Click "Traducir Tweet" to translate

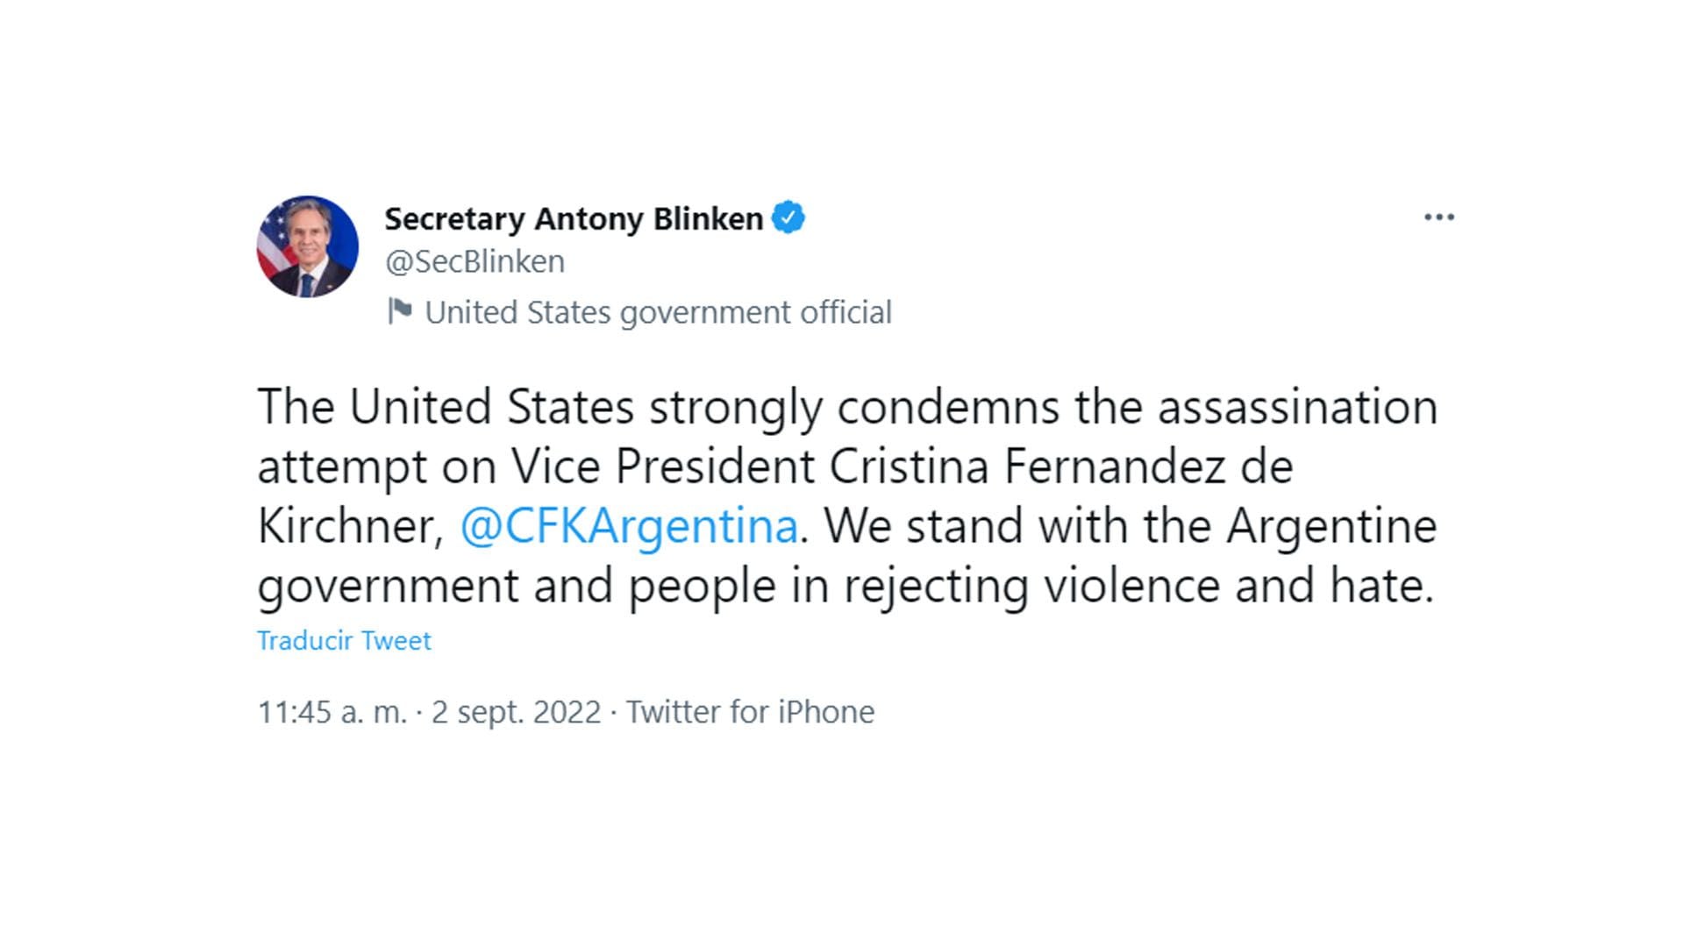tap(344, 641)
